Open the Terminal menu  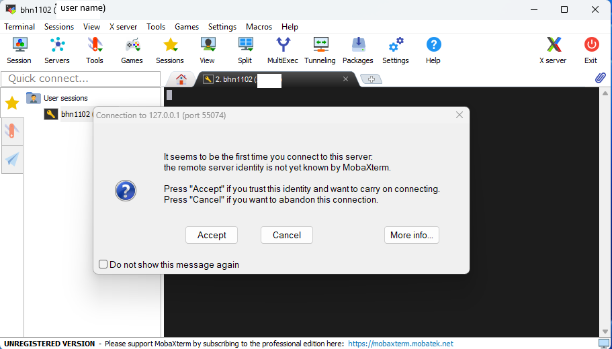coord(19,27)
